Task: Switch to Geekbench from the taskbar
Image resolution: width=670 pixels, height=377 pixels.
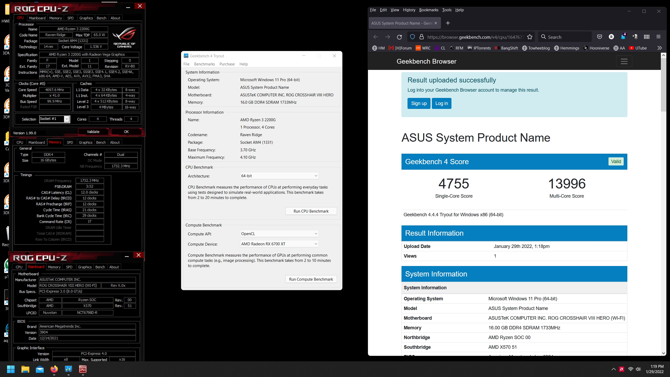Action: point(69,369)
